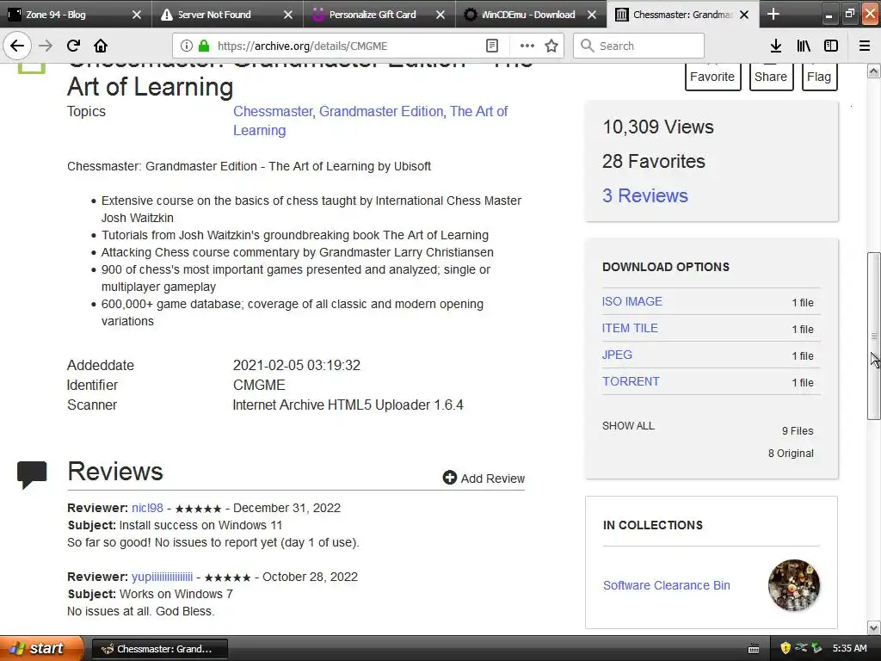Download the ITEM TILE file

pos(630,328)
